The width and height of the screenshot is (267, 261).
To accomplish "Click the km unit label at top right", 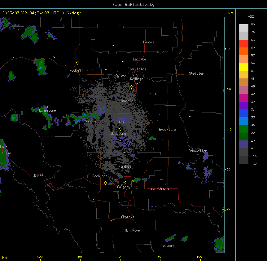I will (x=230, y=13).
